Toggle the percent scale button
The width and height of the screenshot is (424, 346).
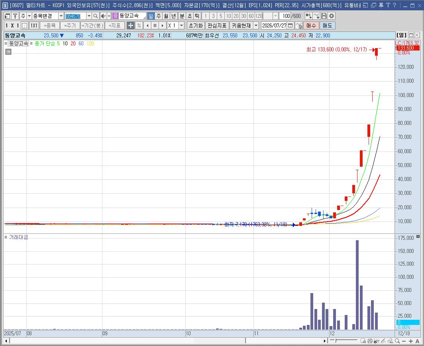click(139, 25)
